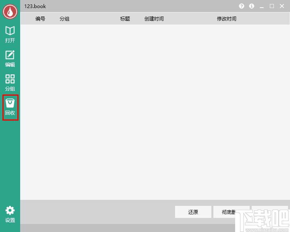Close the 123.book window

[x=282, y=6]
